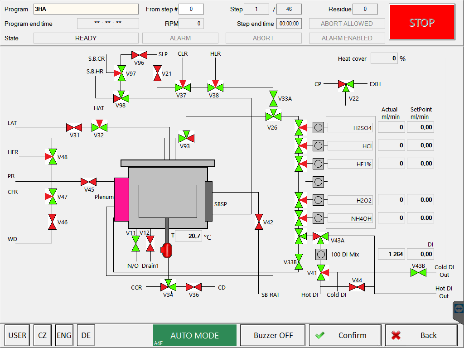Image resolution: width=464 pixels, height=348 pixels.
Task: Open valve V31 on the LAT line
Action: [73, 127]
